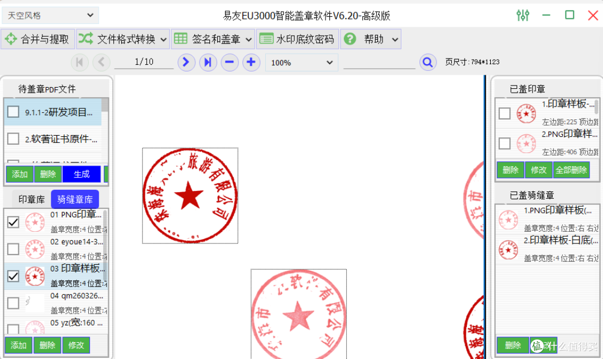The width and height of the screenshot is (603, 359).
Task: Click the 全部删除 button
Action: coord(572,170)
